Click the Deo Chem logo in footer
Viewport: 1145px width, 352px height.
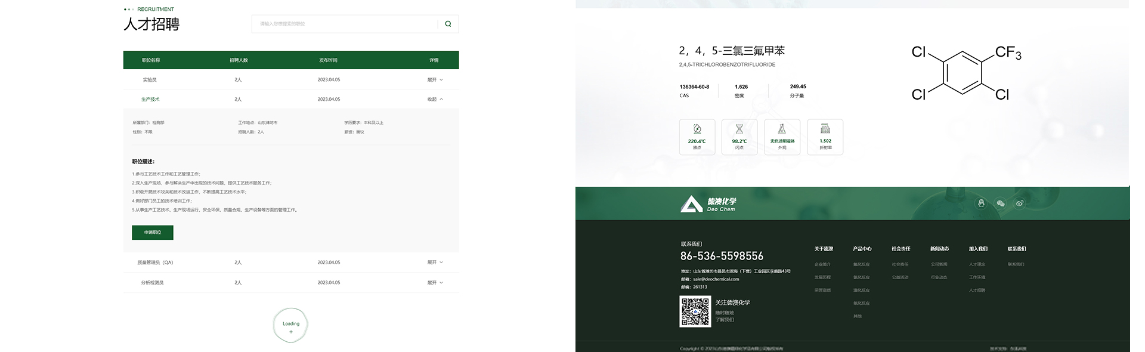point(708,204)
